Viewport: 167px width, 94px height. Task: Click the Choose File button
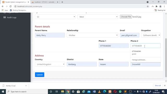coord(126,17)
